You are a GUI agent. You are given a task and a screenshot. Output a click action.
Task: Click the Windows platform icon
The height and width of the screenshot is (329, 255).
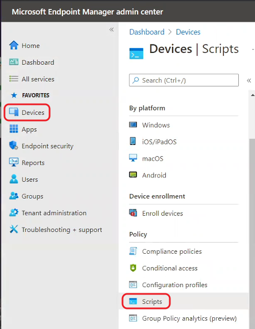coord(133,125)
